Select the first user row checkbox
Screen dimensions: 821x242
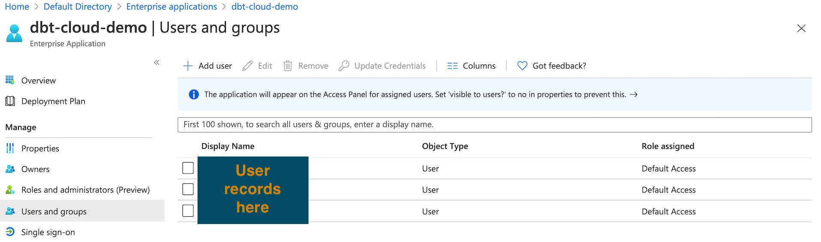188,168
